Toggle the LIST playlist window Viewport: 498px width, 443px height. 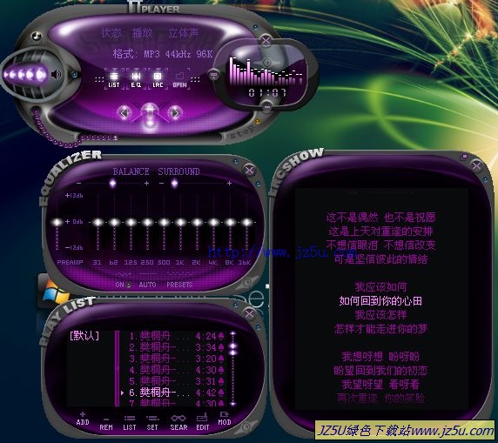114,79
